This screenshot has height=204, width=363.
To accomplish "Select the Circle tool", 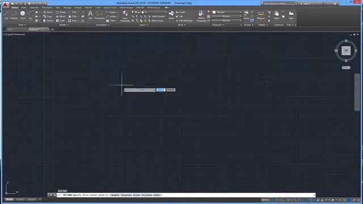I will pyautogui.click(x=23, y=15).
